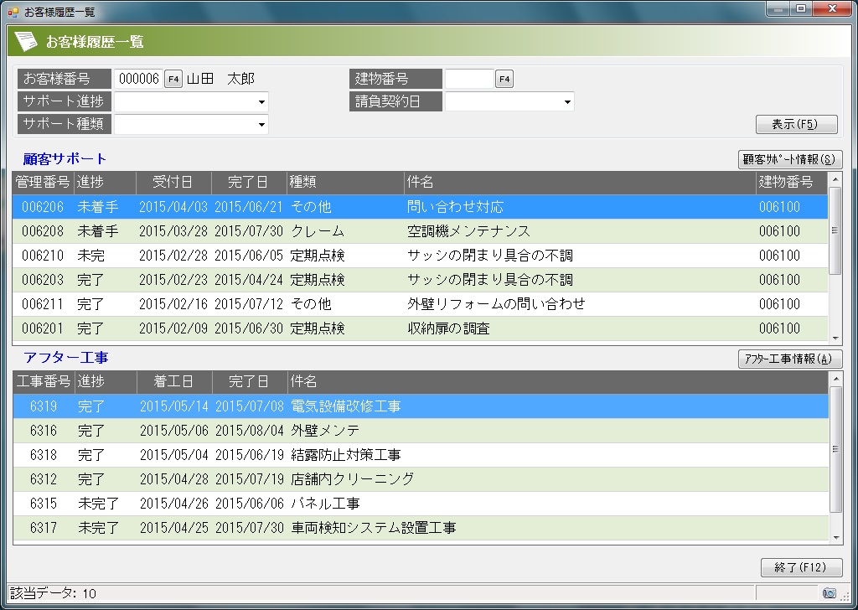The height and width of the screenshot is (610, 858).
Task: Select support row 006208 空調機メンテナンス
Action: click(x=419, y=231)
